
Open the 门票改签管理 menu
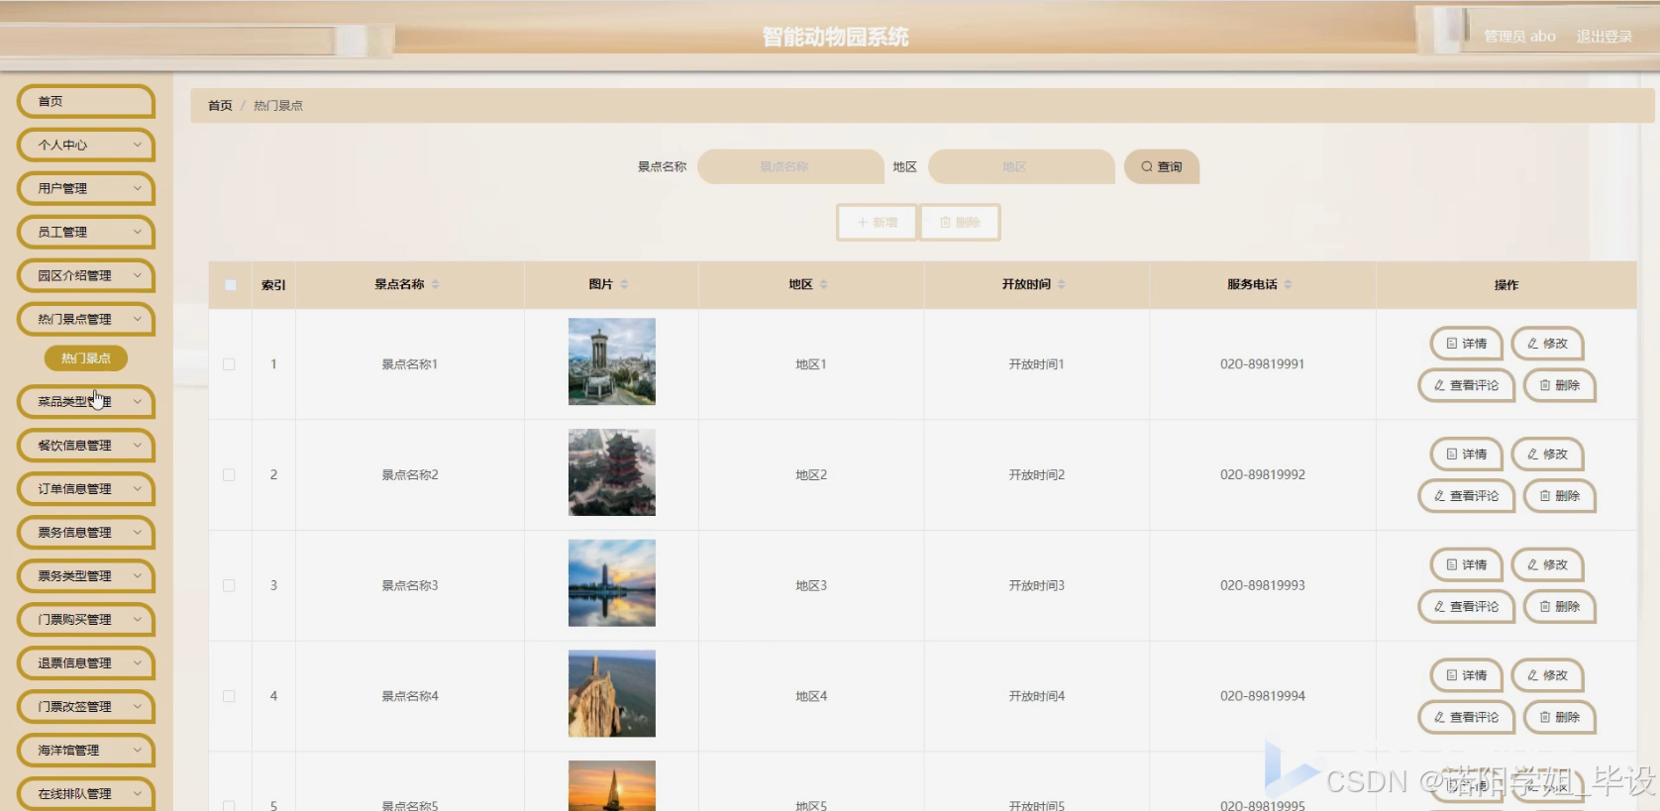tap(86, 707)
